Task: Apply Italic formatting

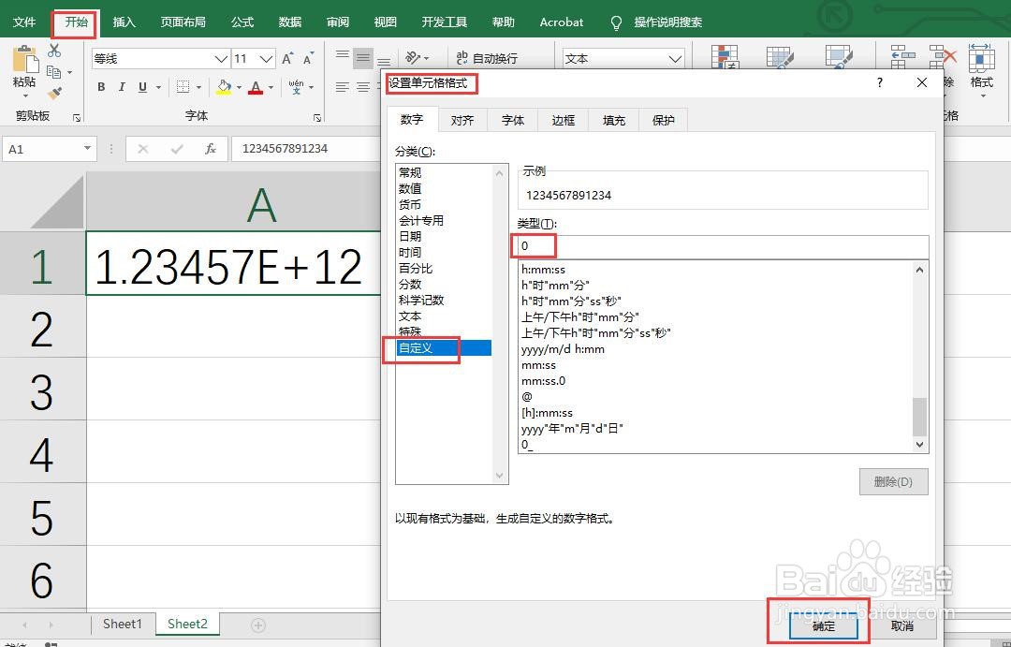Action: point(122,86)
